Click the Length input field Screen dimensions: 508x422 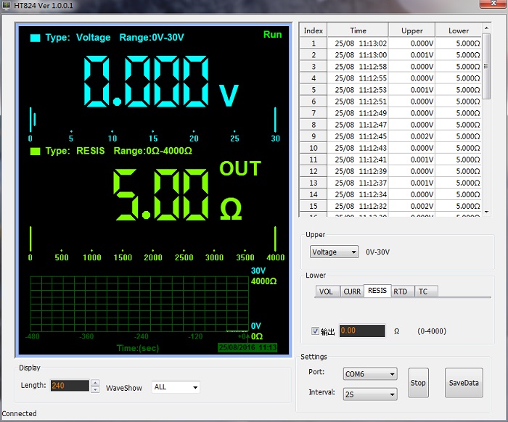click(70, 386)
